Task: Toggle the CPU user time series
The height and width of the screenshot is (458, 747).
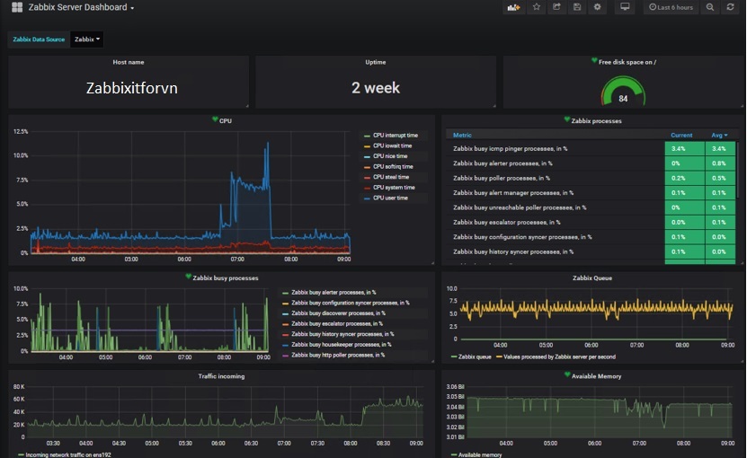Action: point(392,198)
